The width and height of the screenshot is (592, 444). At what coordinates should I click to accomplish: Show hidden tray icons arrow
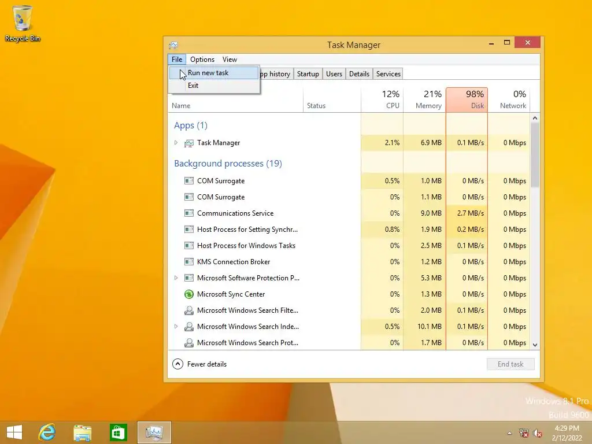pos(510,433)
